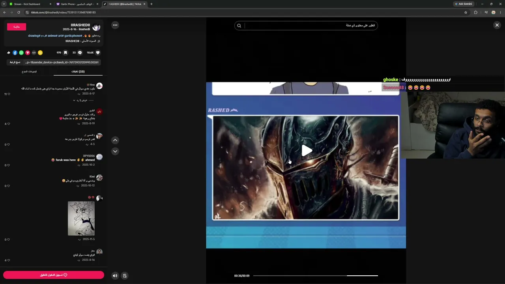The image size is (505, 284).
Task: Open the IIRASHEDII profile avatar
Action: (x=96, y=27)
